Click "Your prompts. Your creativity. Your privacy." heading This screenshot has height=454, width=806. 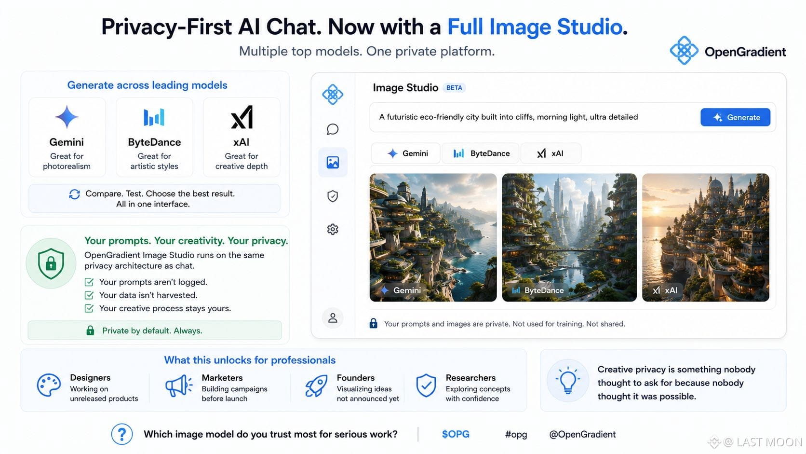186,241
